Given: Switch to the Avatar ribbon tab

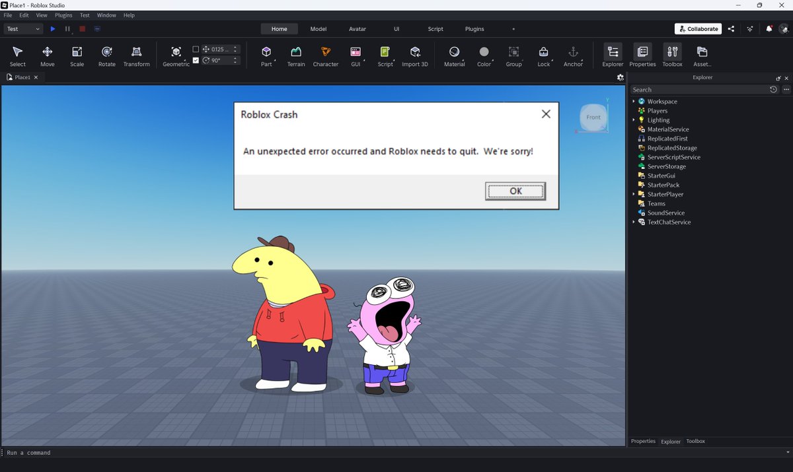Looking at the screenshot, I should click(x=358, y=29).
